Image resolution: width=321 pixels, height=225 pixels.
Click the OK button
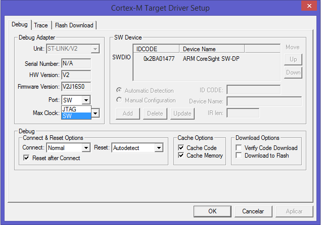click(x=212, y=211)
